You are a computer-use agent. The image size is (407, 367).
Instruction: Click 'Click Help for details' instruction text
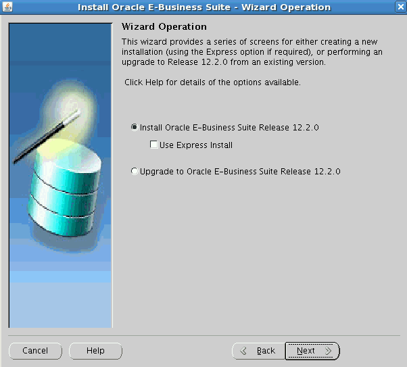tap(212, 82)
